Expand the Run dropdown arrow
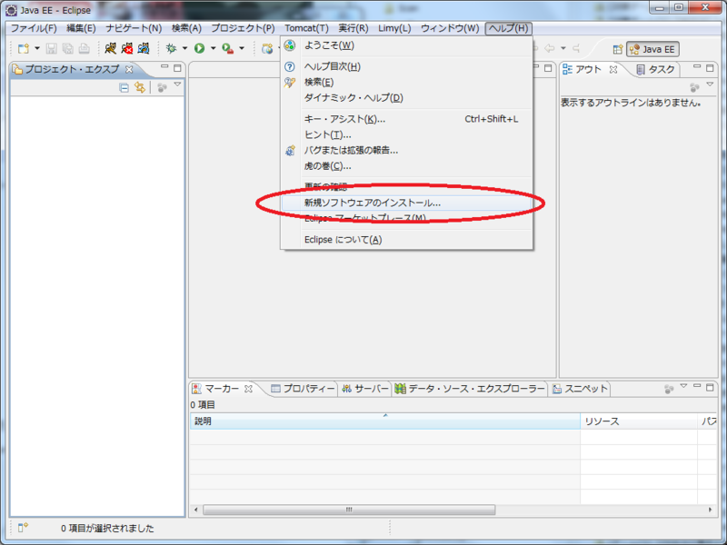The image size is (727, 545). [x=213, y=48]
